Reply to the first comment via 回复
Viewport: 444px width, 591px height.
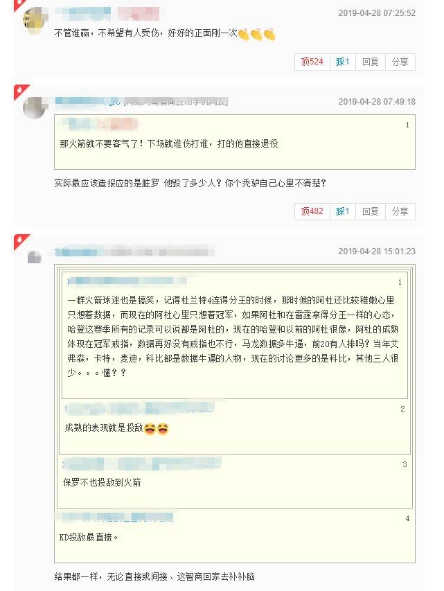tap(370, 62)
